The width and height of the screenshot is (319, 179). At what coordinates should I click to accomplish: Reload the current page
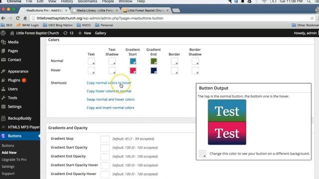coord(18,18)
